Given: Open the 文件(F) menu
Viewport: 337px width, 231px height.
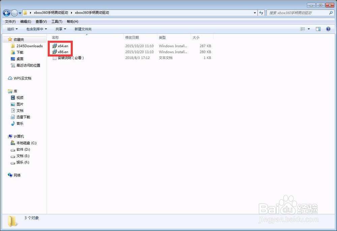Looking at the screenshot, I should [x=10, y=22].
